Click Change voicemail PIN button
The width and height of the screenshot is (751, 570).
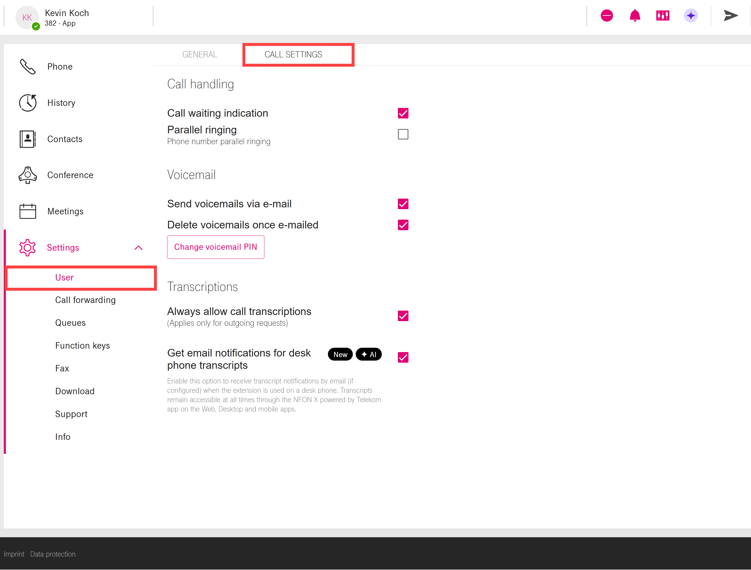215,247
